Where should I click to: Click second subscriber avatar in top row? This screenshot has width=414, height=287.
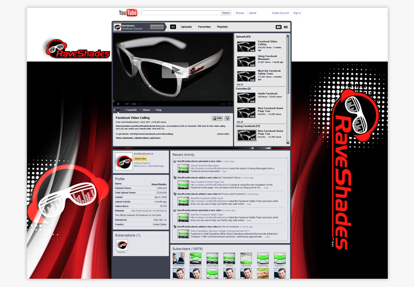[195, 259]
